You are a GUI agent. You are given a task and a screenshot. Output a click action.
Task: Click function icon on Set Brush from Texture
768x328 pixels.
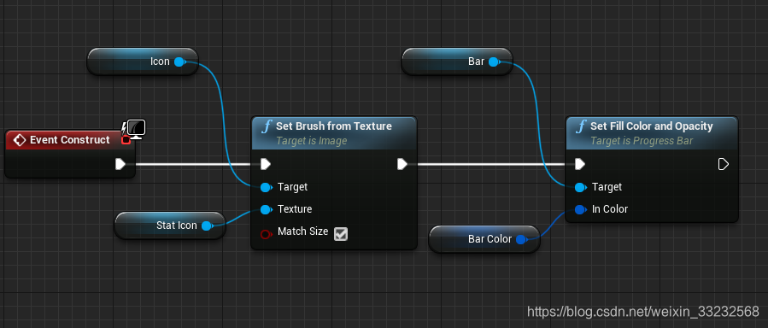point(267,127)
